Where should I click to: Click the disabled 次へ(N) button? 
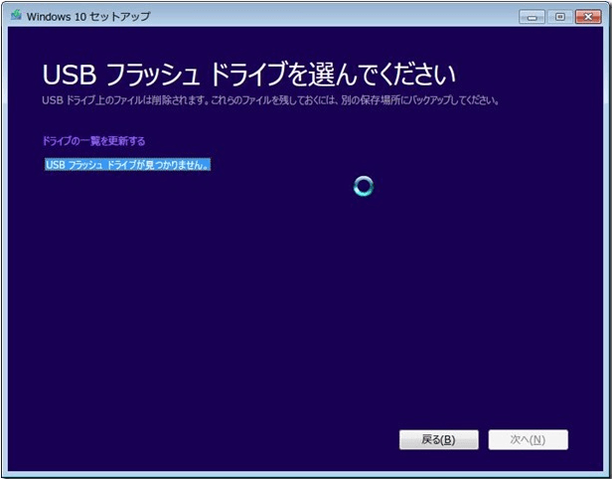(529, 440)
